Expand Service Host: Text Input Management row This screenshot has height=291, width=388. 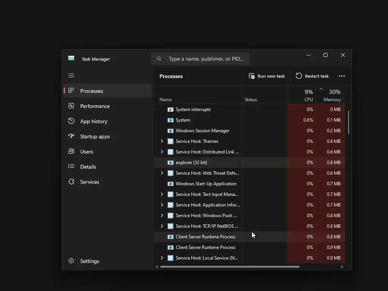pos(162,194)
